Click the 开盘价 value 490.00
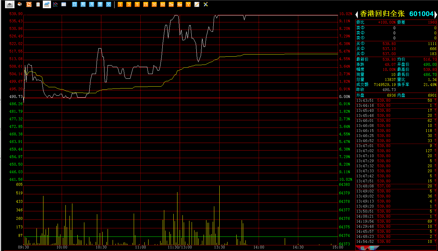Screen dimensions: 438x251 [430, 64]
